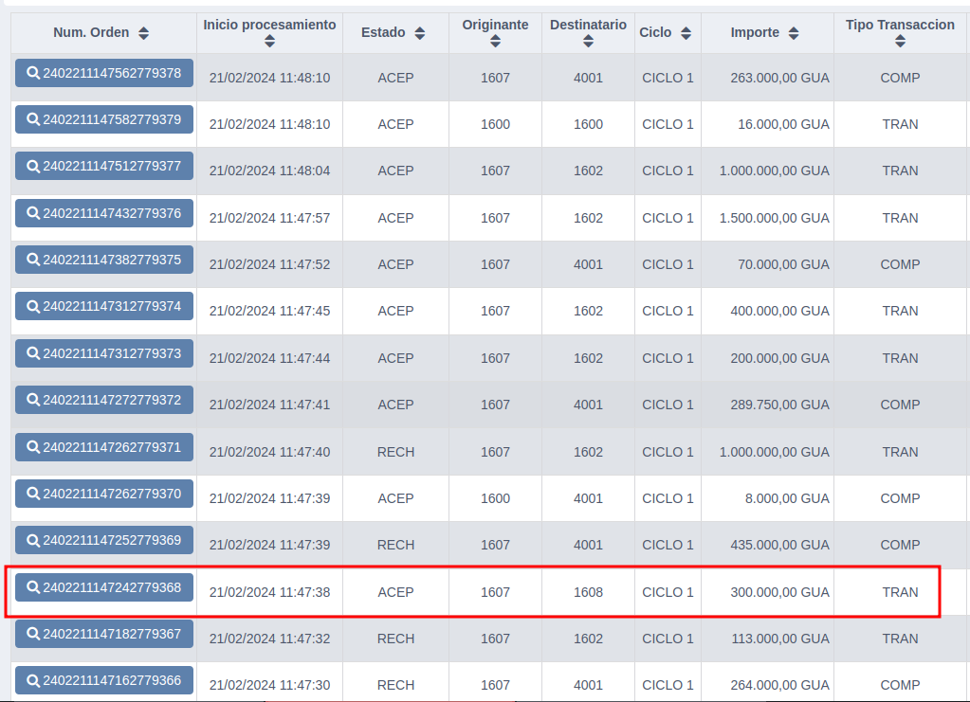970x702 pixels.
Task: Open order 2402211147262779371 details
Action: pyautogui.click(x=104, y=447)
